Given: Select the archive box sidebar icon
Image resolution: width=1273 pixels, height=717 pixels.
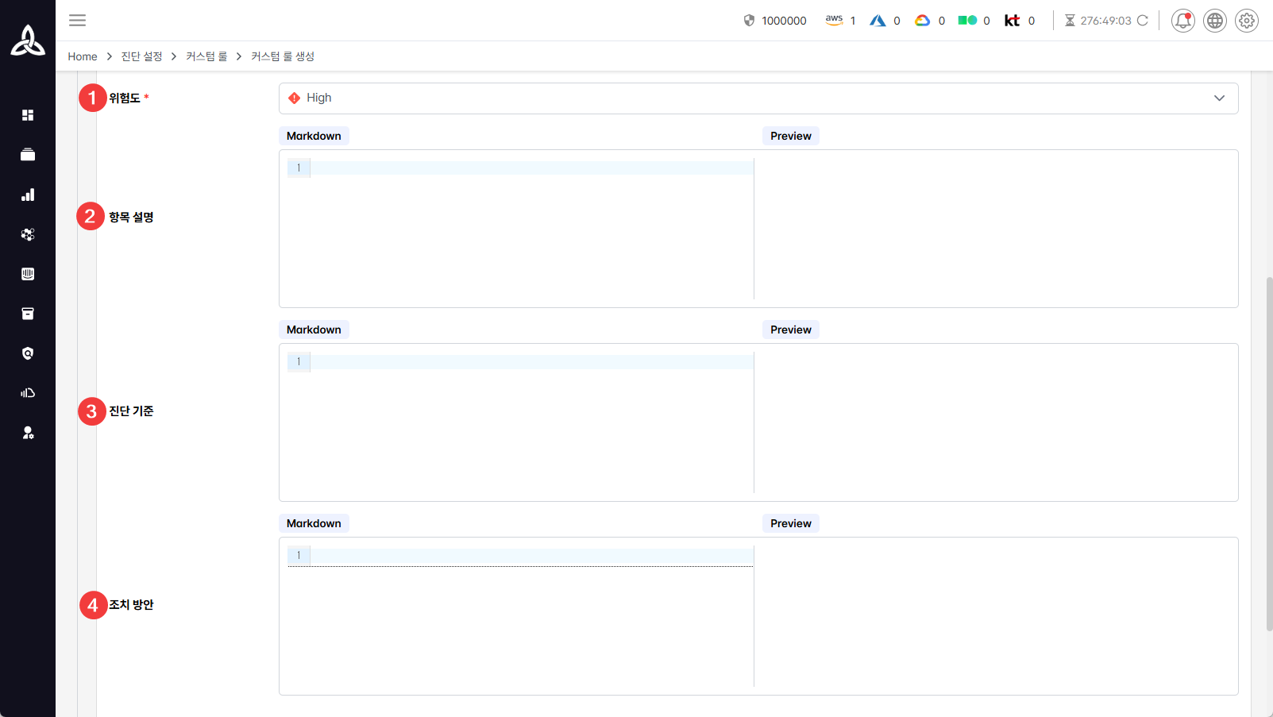Looking at the screenshot, I should [x=28, y=314].
